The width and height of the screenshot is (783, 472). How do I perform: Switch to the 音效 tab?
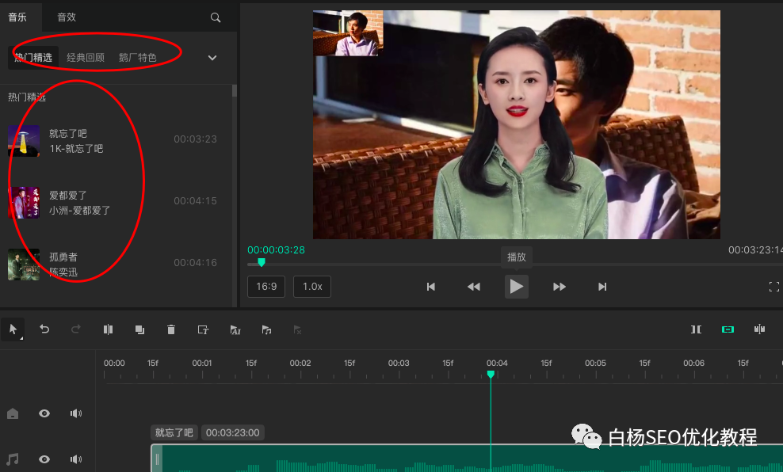pos(67,17)
